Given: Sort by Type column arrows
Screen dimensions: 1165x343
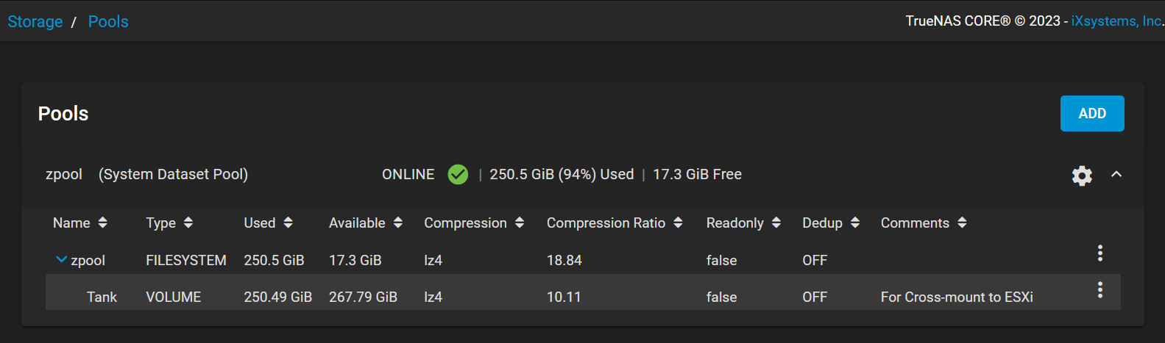Looking at the screenshot, I should click(x=188, y=223).
